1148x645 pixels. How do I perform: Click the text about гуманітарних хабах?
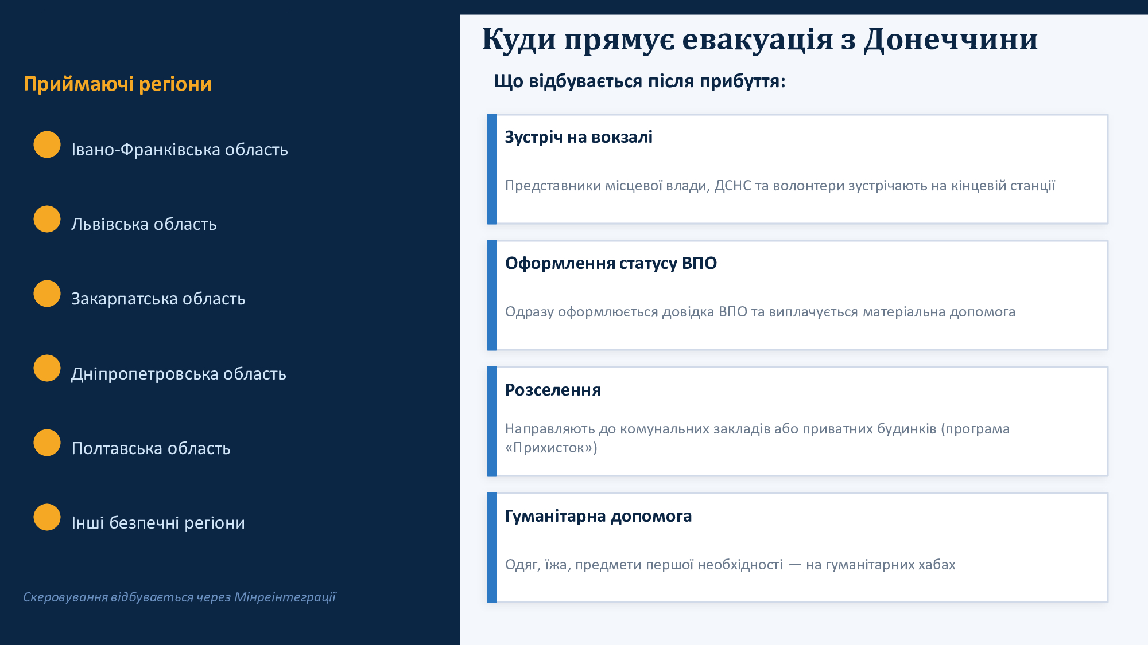tap(730, 565)
